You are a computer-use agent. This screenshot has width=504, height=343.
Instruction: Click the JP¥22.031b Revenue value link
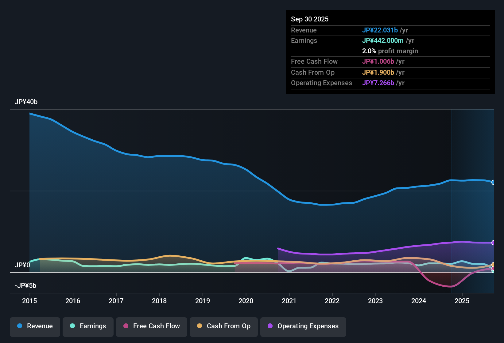click(380, 30)
